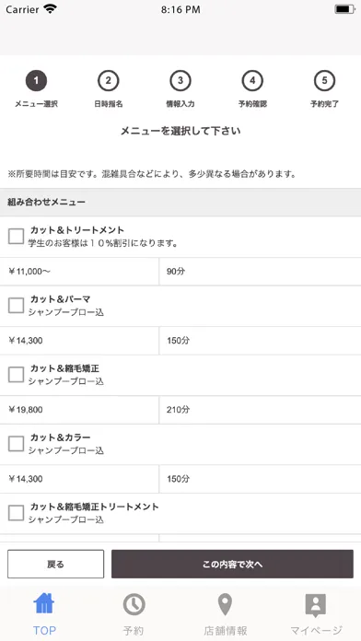Image resolution: width=361 pixels, height=641 pixels.
Task: Select step 5 circle 予約完了
Action: pos(324,80)
